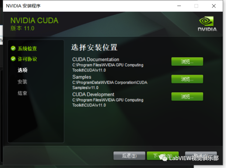Select the 选项 step in sidebar
The image size is (226, 168).
(x=23, y=70)
